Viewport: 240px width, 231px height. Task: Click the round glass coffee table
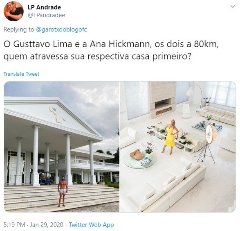(139, 158)
